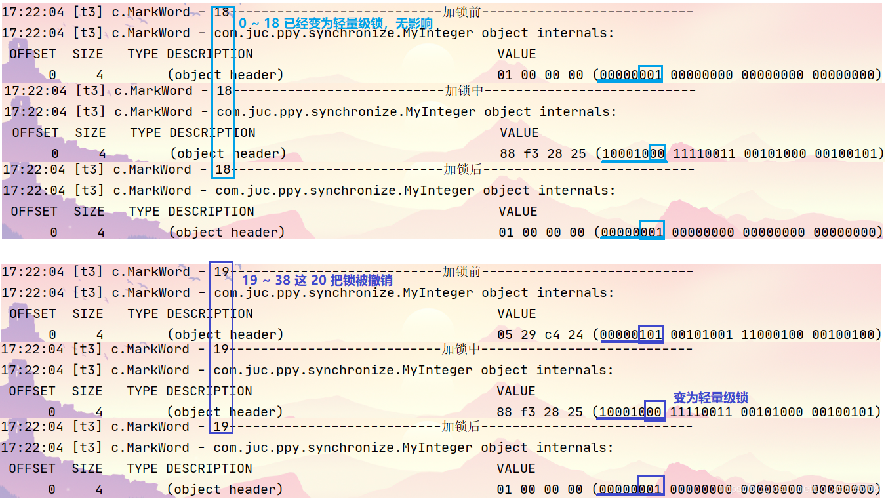This screenshot has width=886, height=501.
Task: Click hex 01 00 00 00 under 18 加锁后
Action: pos(541,232)
